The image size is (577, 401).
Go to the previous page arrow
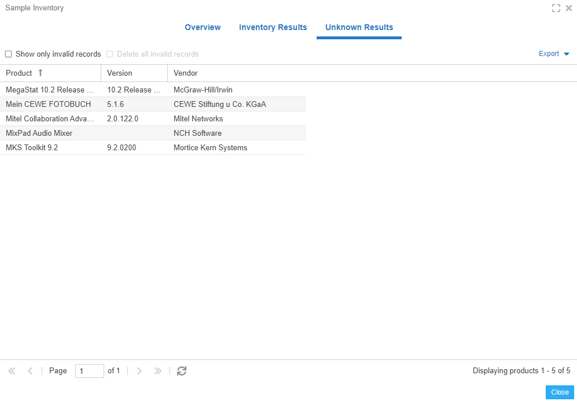pyautogui.click(x=30, y=371)
